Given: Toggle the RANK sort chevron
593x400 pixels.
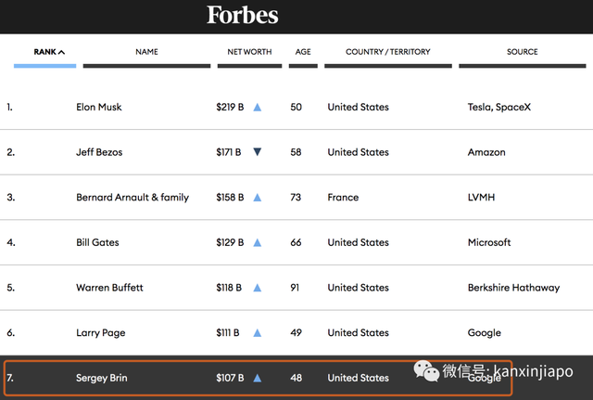Looking at the screenshot, I should click(x=62, y=52).
